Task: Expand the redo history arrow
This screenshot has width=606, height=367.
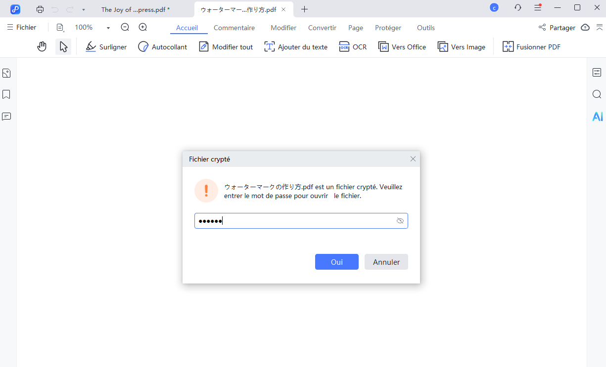Action: tap(83, 8)
